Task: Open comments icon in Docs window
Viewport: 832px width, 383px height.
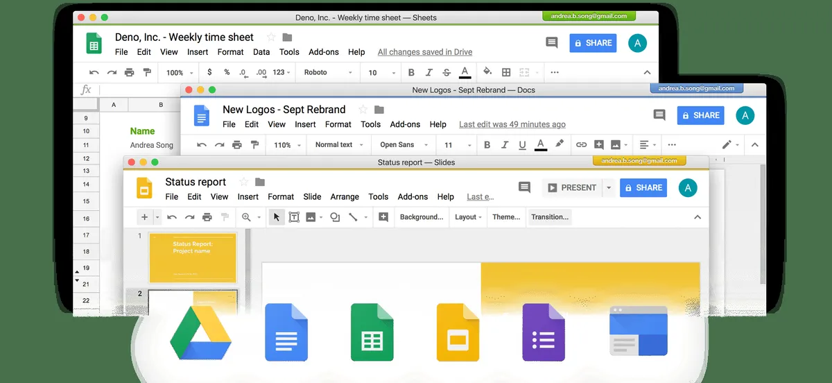Action: click(659, 115)
